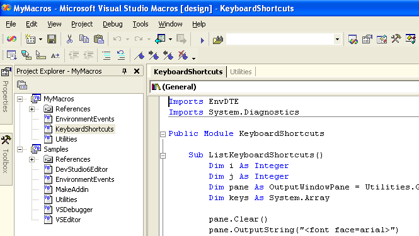Click the Navigate Backward icon
This screenshot has height=236, width=419.
(x=160, y=39)
